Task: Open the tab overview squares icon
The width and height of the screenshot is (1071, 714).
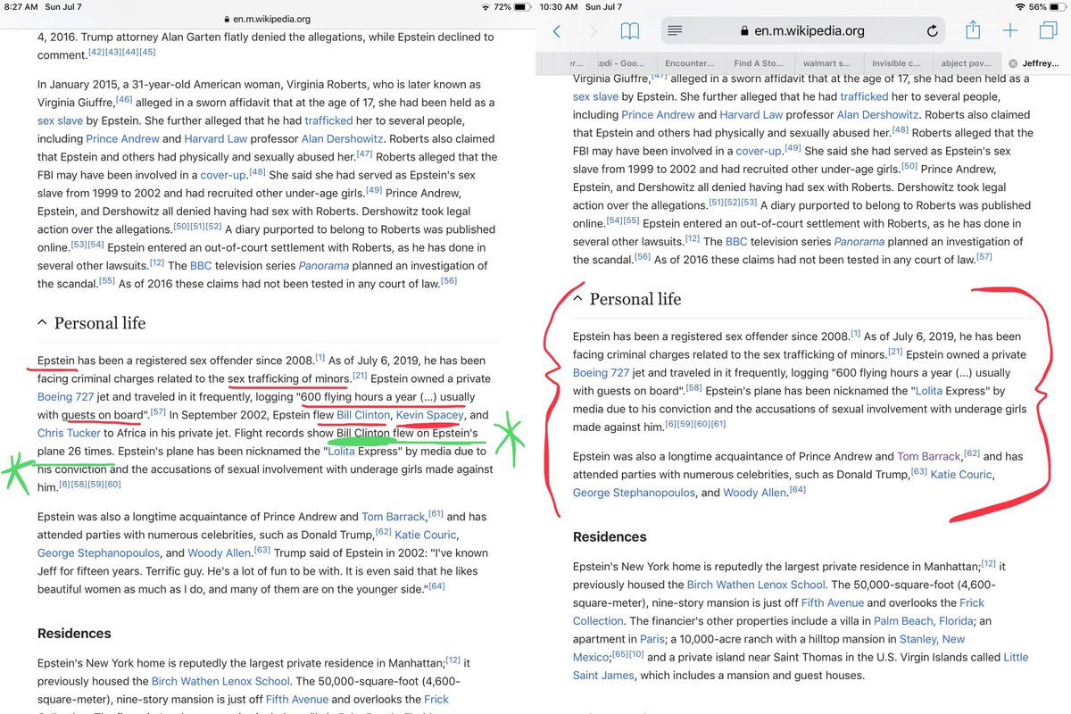Action: click(1048, 31)
